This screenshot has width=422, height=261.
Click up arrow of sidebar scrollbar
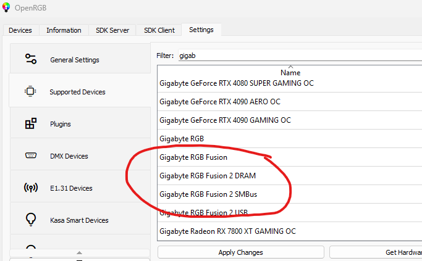pos(79,252)
